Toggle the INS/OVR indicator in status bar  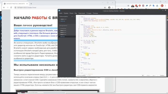pos(143,75)
